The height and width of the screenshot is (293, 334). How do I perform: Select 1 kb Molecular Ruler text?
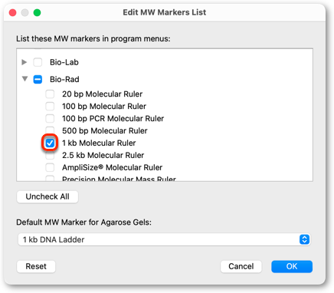tap(99, 143)
